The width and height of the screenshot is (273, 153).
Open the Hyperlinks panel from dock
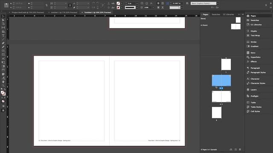tap(256, 57)
